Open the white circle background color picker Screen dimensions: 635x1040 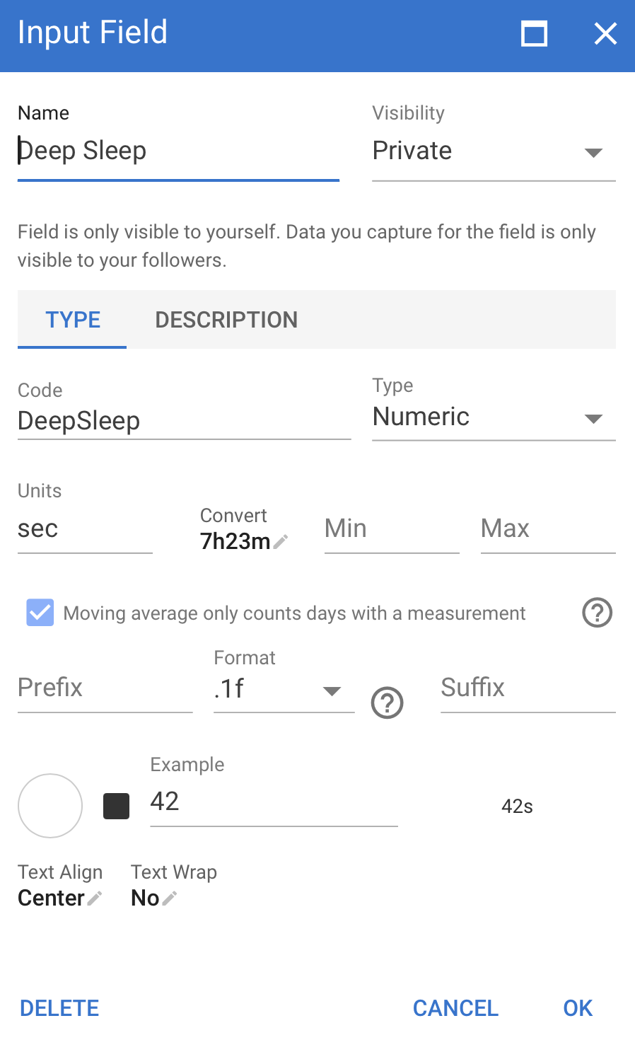(50, 806)
